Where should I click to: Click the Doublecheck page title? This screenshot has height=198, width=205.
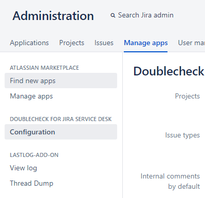[169, 71]
